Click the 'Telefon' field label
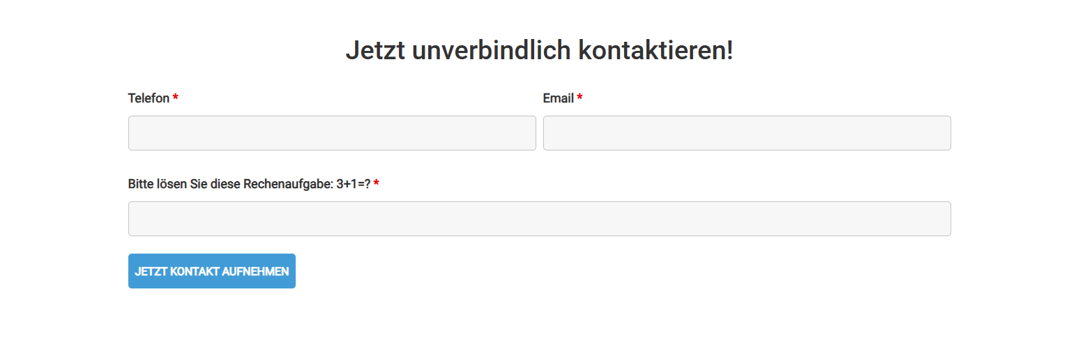The image size is (1083, 340). pos(149,98)
